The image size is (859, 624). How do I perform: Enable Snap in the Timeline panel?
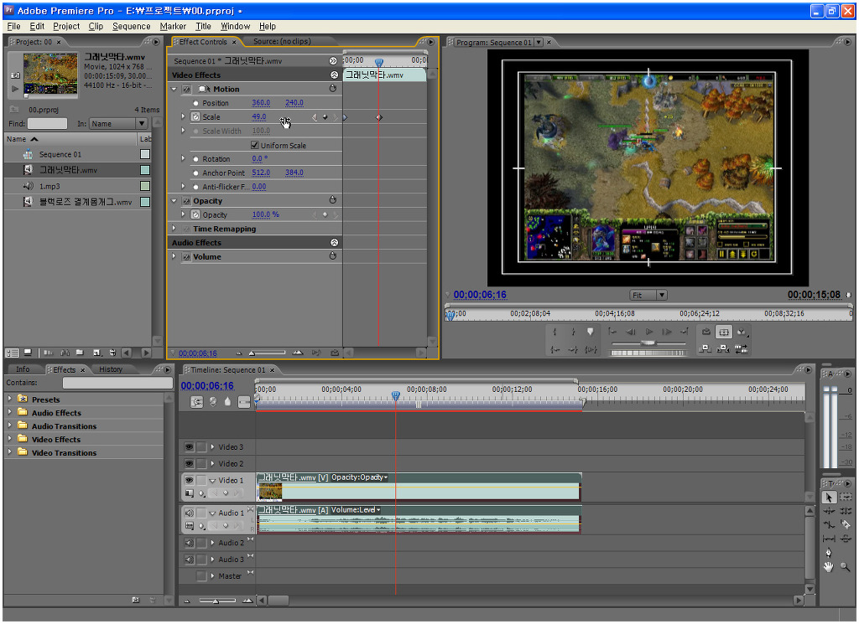click(x=197, y=402)
